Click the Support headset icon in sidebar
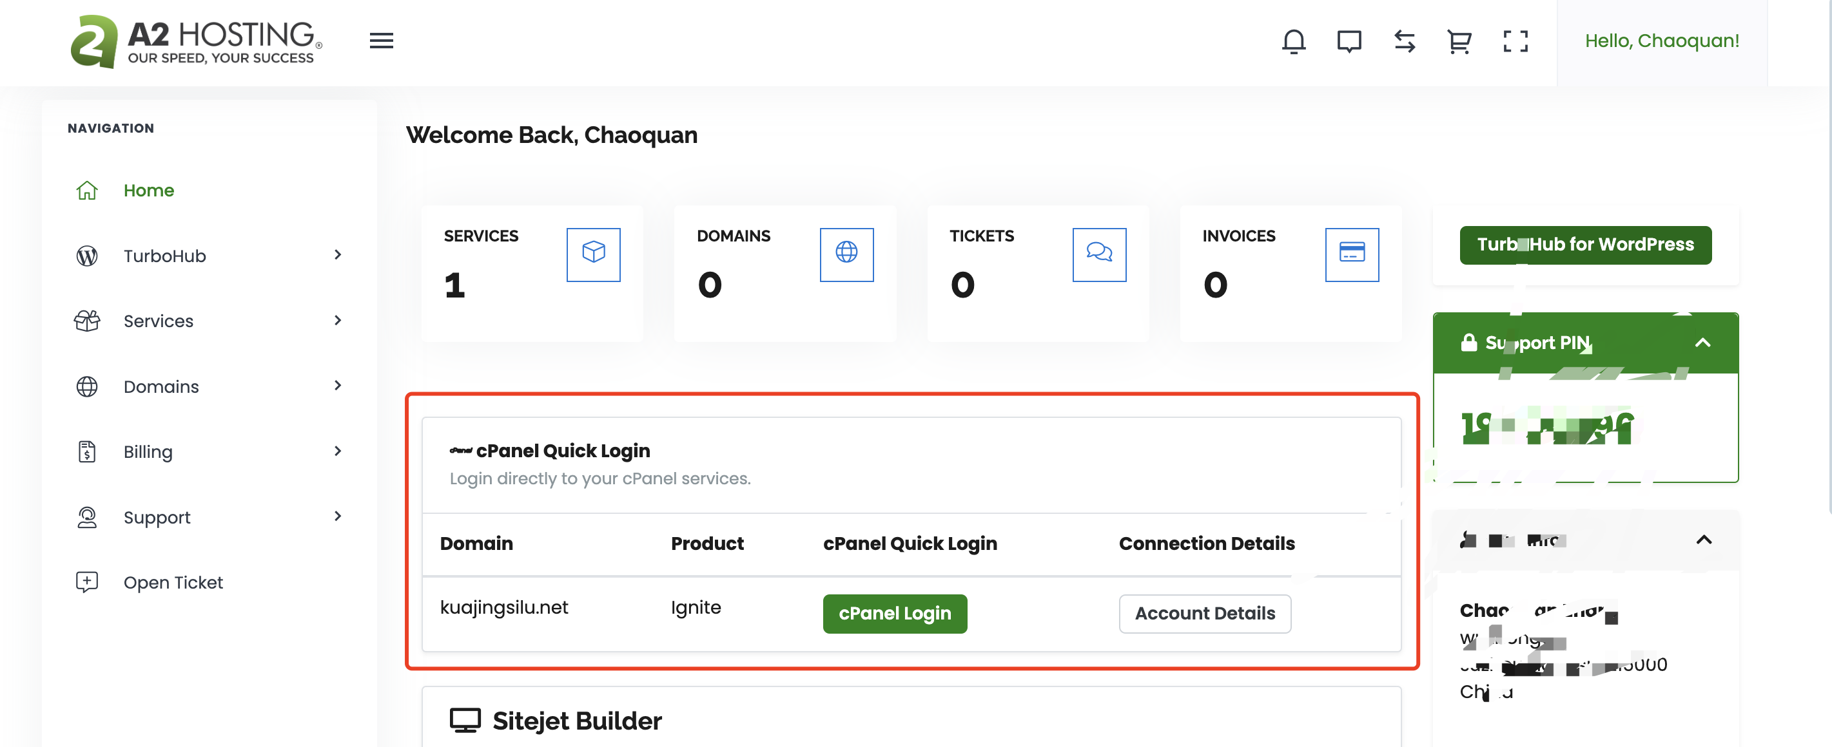The image size is (1832, 747). coord(87,516)
